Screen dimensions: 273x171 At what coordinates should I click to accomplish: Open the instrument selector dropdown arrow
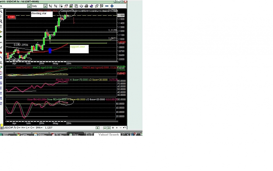(x=29, y=6)
